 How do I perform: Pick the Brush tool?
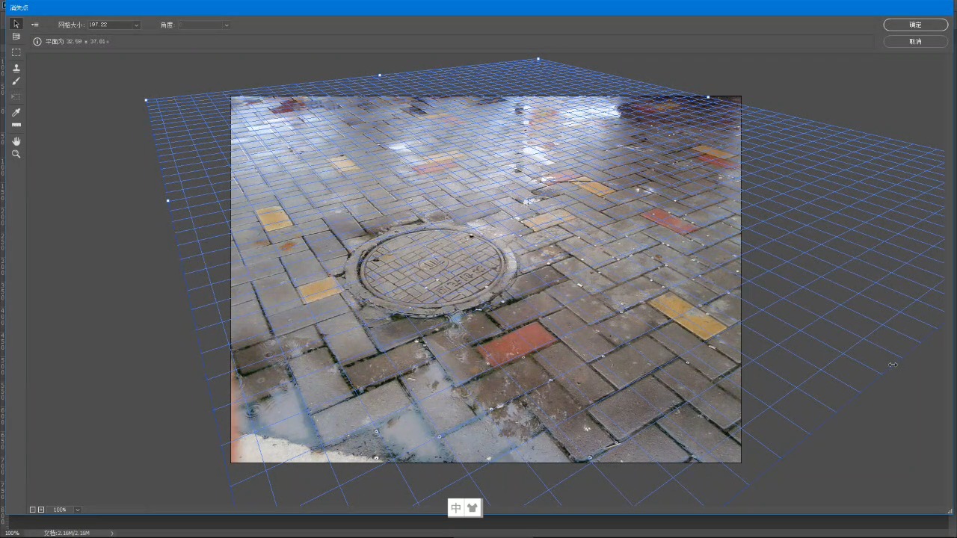coord(16,81)
